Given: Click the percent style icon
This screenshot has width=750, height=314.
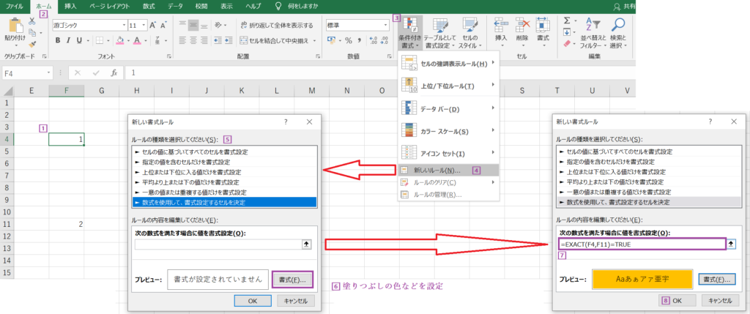Looking at the screenshot, I should click(x=348, y=41).
